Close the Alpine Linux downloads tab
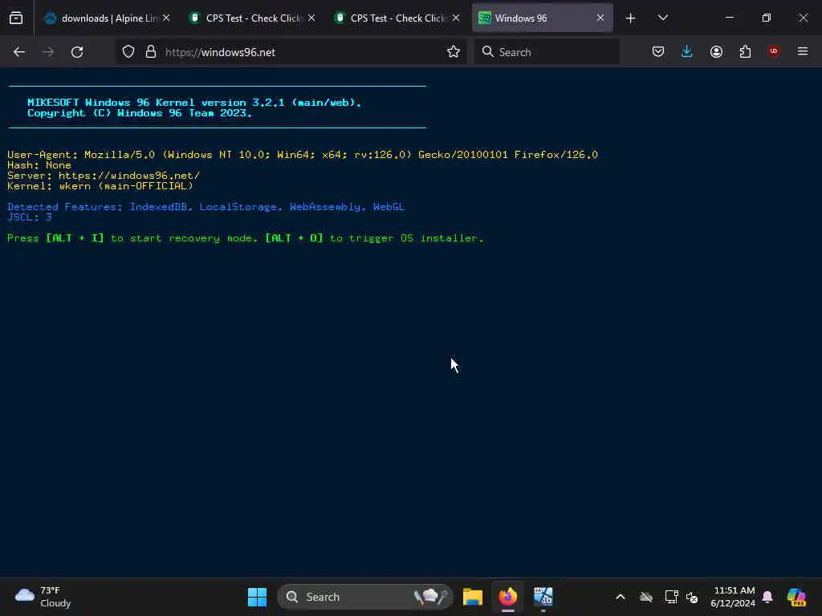The height and width of the screenshot is (616, 822). pyautogui.click(x=166, y=18)
